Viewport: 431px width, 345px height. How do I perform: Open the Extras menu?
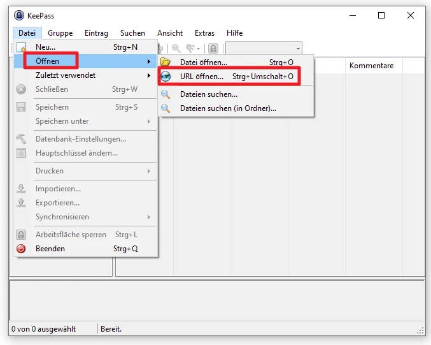pyautogui.click(x=204, y=33)
